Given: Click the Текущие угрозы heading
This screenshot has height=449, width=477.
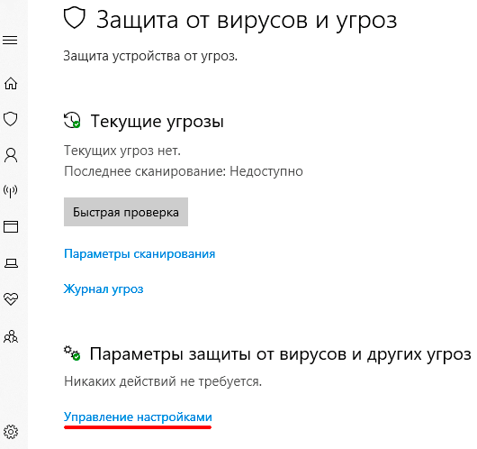Looking at the screenshot, I should 157,122.
